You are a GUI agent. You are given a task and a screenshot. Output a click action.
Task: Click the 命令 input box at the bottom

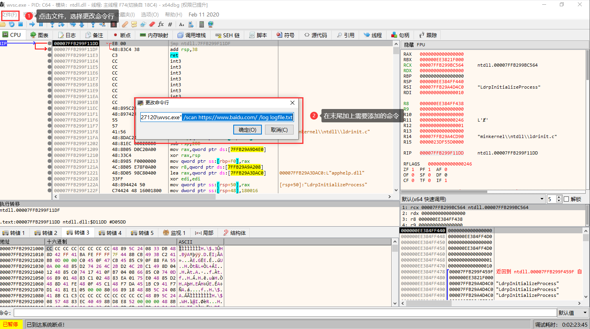(x=285, y=313)
